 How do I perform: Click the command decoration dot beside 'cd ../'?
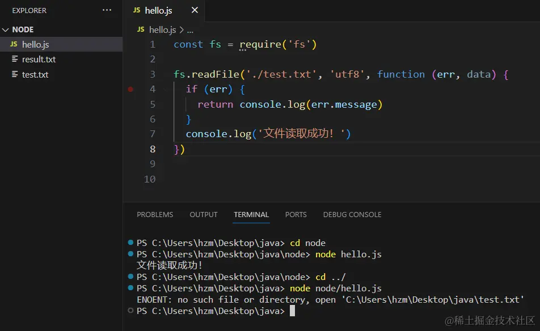pyautogui.click(x=130, y=276)
